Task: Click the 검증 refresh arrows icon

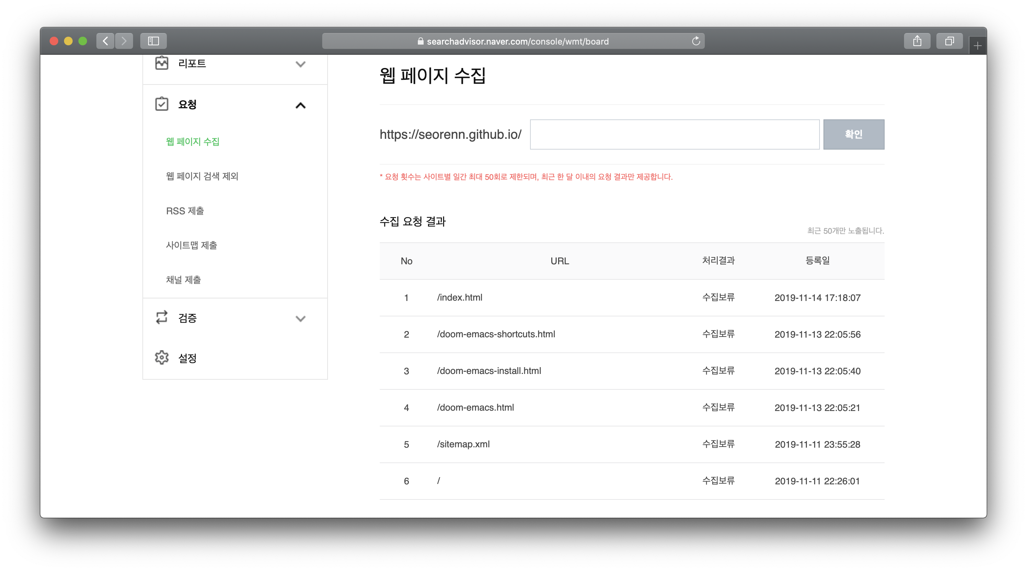Action: pos(161,318)
